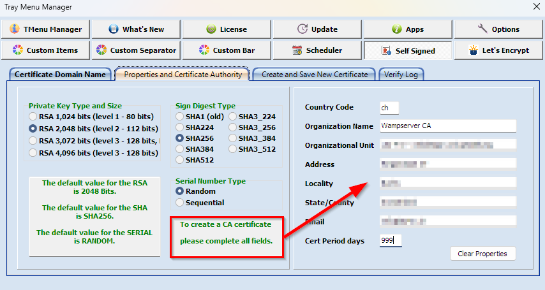Screen dimensions: 545x290
Task: Click the TMenu Manager info icon
Action: click(15, 29)
